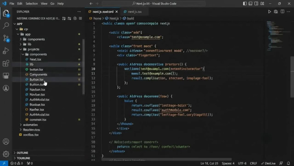Go back with the left arrow
This screenshot has width=294, height=166.
91,4
